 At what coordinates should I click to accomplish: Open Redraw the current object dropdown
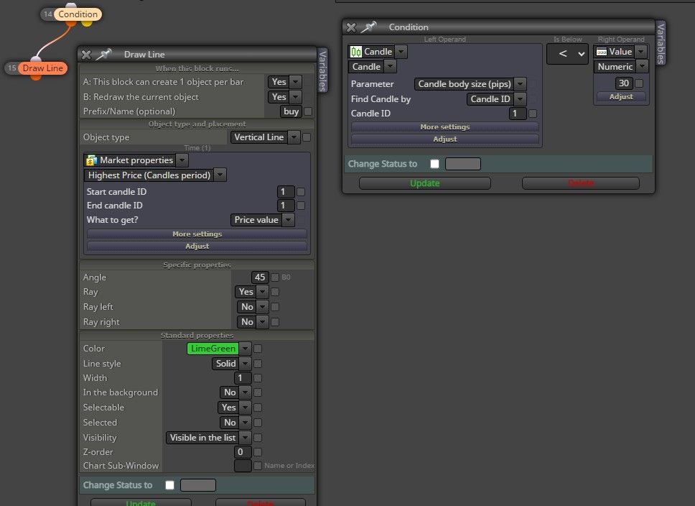(284, 97)
